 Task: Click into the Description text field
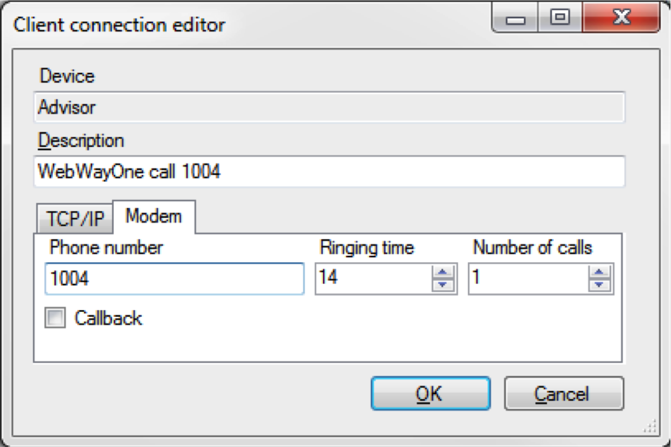point(329,172)
